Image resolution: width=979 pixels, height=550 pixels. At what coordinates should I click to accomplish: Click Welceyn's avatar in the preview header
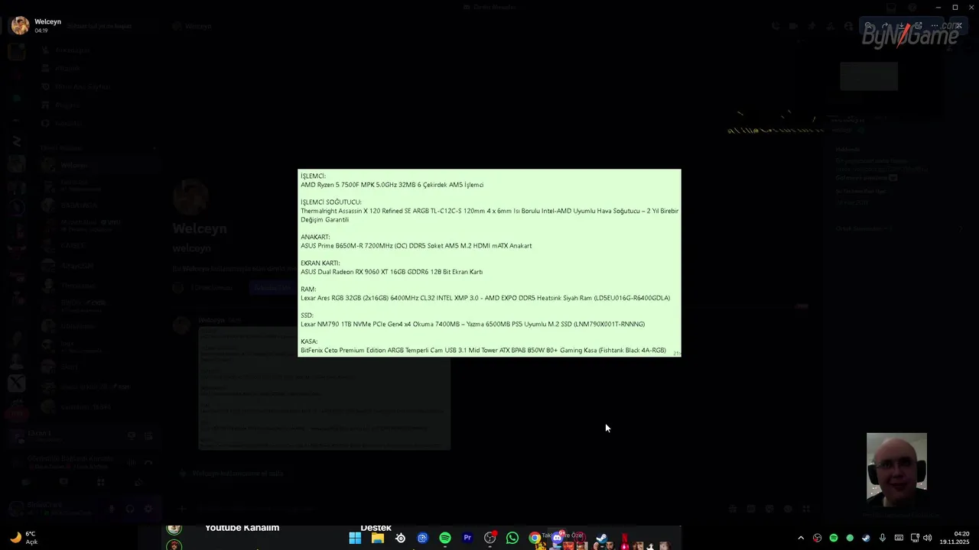click(20, 25)
